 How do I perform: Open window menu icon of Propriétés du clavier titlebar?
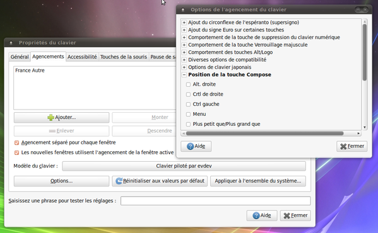(x=11, y=43)
